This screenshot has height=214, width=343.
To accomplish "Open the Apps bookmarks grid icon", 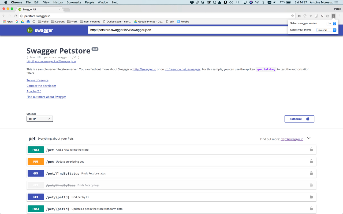I will pyautogui.click(x=4, y=22).
